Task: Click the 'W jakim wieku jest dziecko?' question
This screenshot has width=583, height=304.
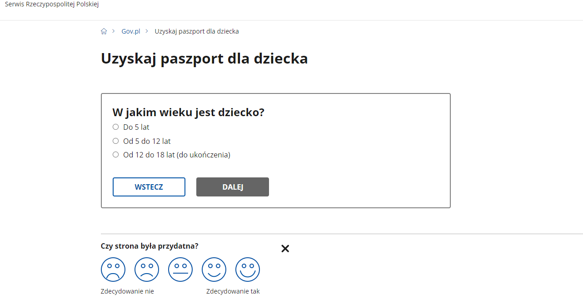Action: click(188, 113)
